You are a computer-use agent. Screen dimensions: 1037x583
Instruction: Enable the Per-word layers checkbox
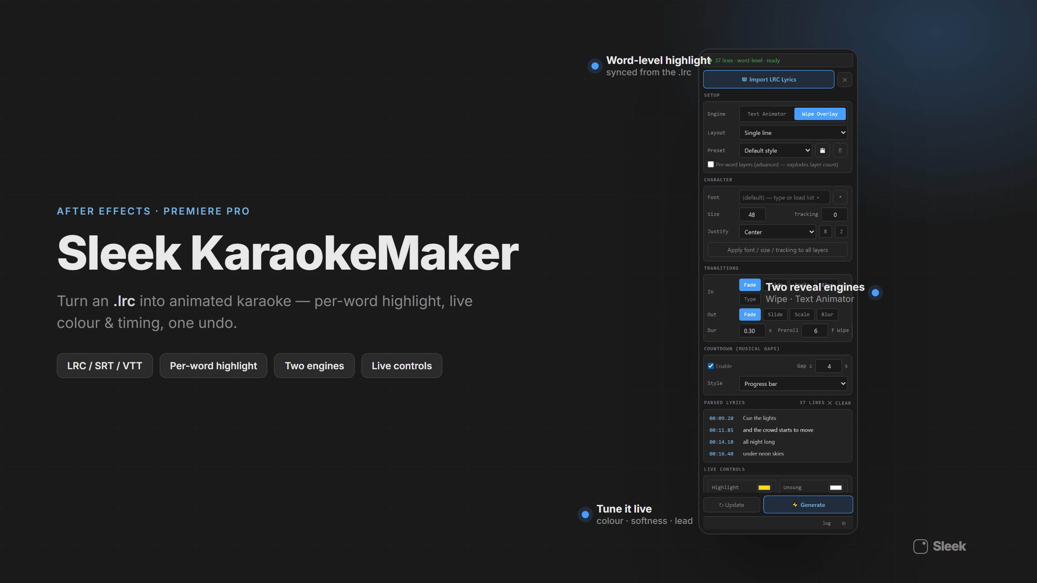(x=711, y=164)
